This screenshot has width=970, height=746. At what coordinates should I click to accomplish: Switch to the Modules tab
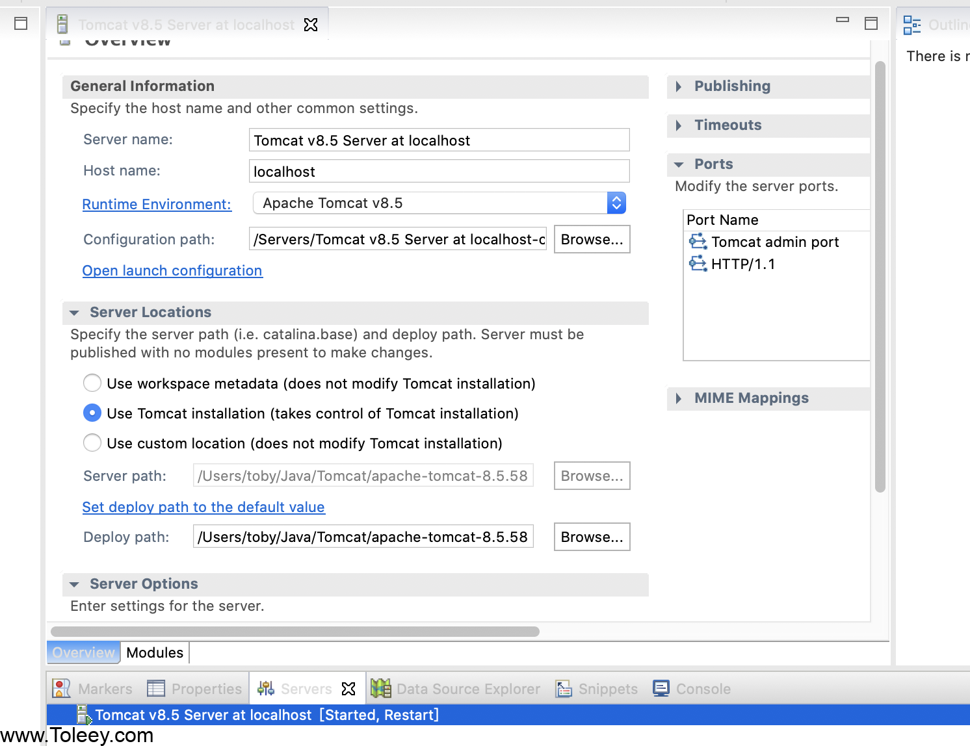pyautogui.click(x=155, y=652)
